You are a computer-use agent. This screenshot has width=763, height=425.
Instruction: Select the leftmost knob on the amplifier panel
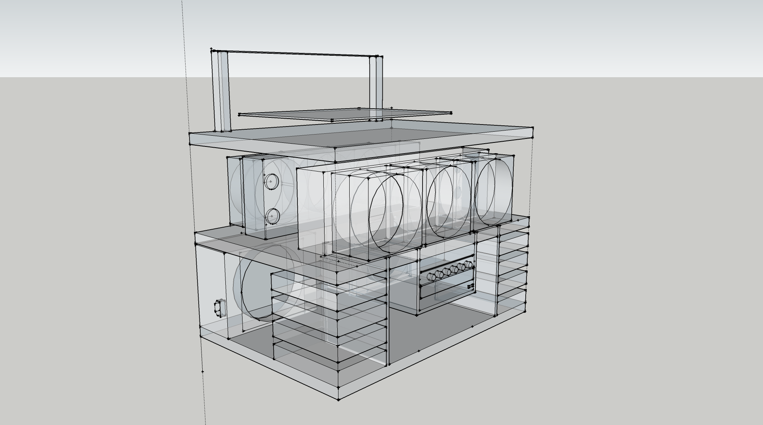[431, 276]
